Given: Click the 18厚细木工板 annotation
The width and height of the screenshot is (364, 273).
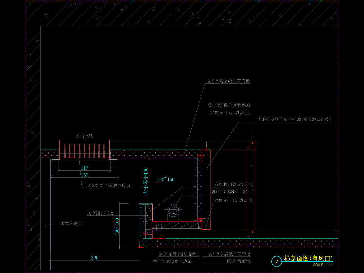Looking at the screenshot, I should [100, 213].
